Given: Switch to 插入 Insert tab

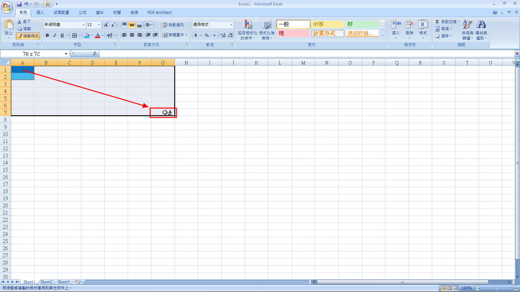Looking at the screenshot, I should [40, 13].
